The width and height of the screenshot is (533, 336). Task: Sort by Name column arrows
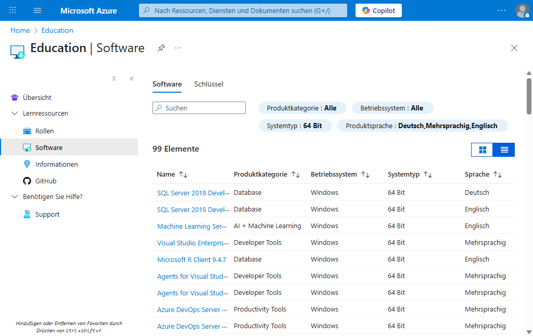(x=184, y=175)
